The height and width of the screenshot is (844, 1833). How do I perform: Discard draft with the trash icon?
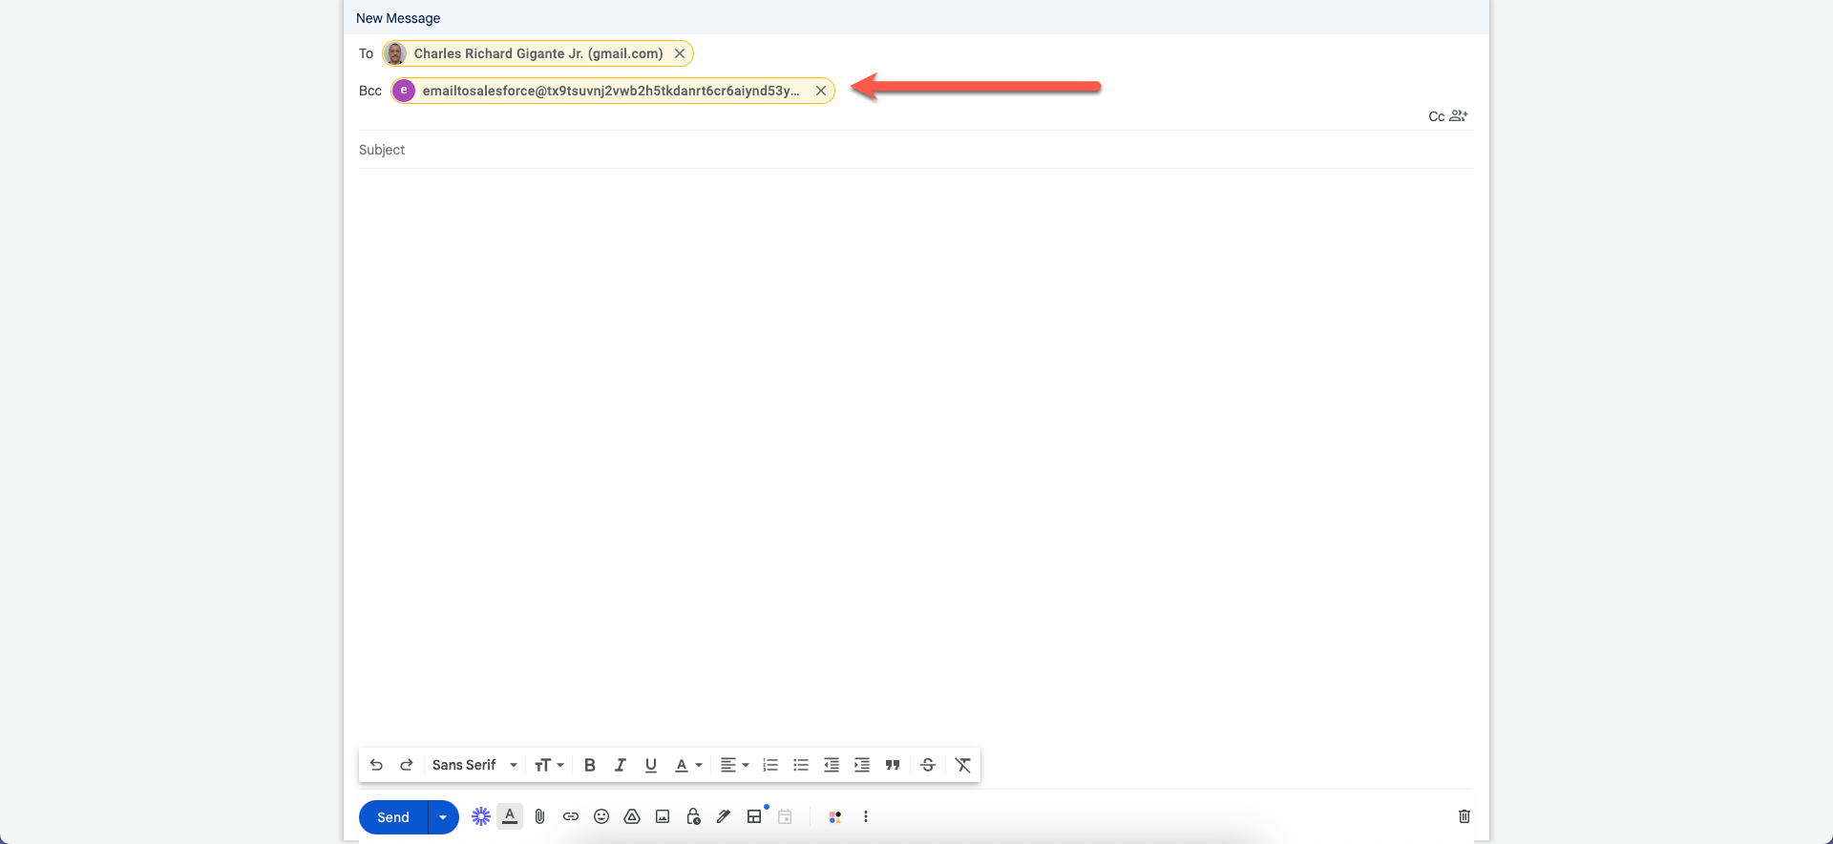[1464, 816]
